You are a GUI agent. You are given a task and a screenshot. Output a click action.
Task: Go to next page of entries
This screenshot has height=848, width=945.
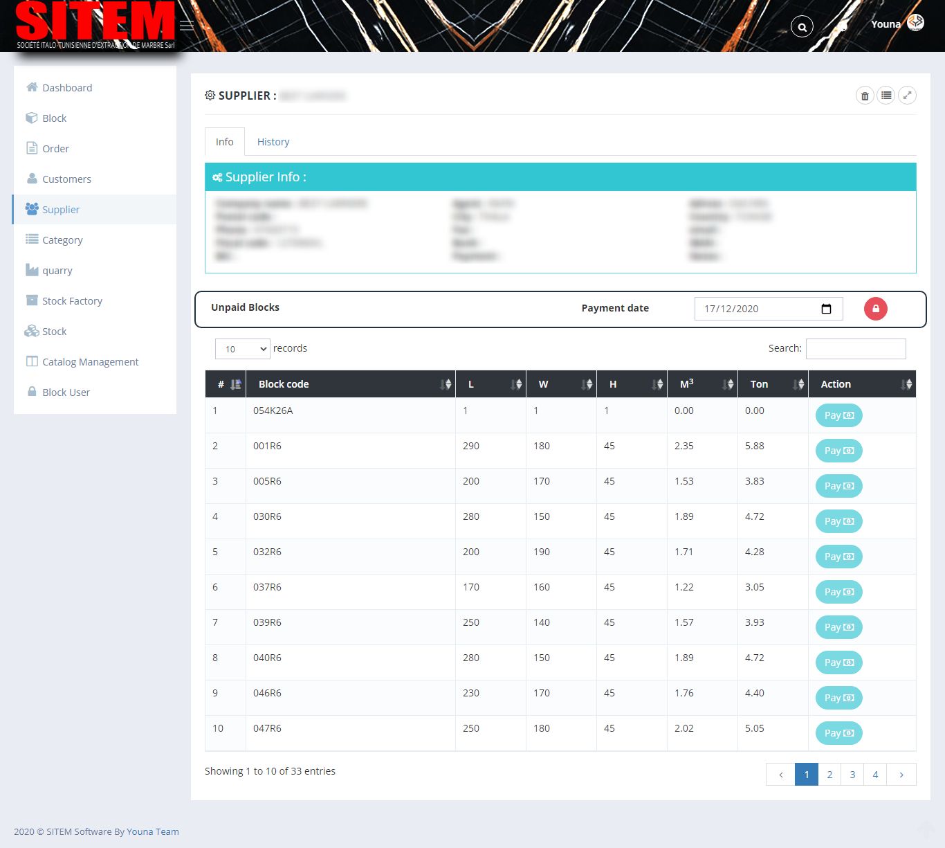[x=901, y=775]
